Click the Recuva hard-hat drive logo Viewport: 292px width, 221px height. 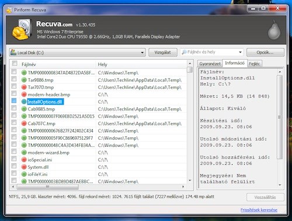pyautogui.click(x=22, y=29)
